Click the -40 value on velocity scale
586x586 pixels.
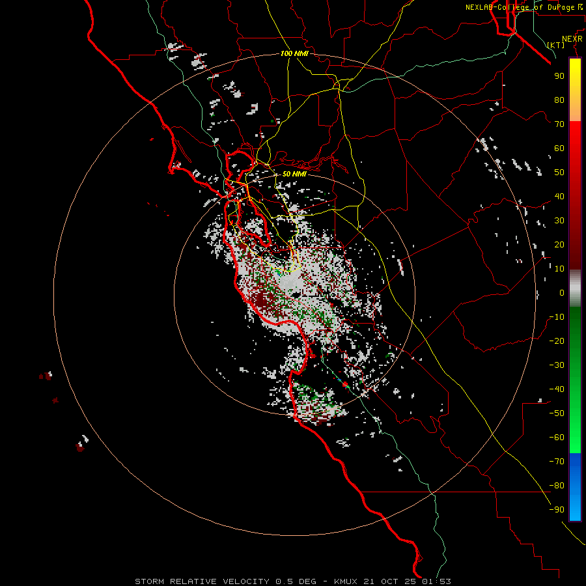[557, 389]
